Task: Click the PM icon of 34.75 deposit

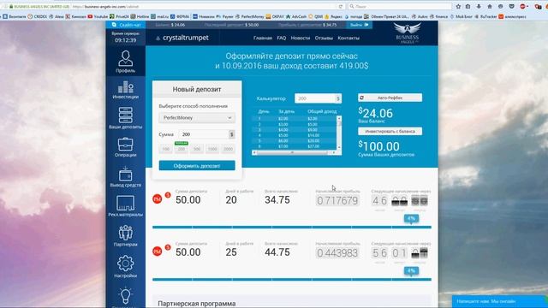Action: 158,199
